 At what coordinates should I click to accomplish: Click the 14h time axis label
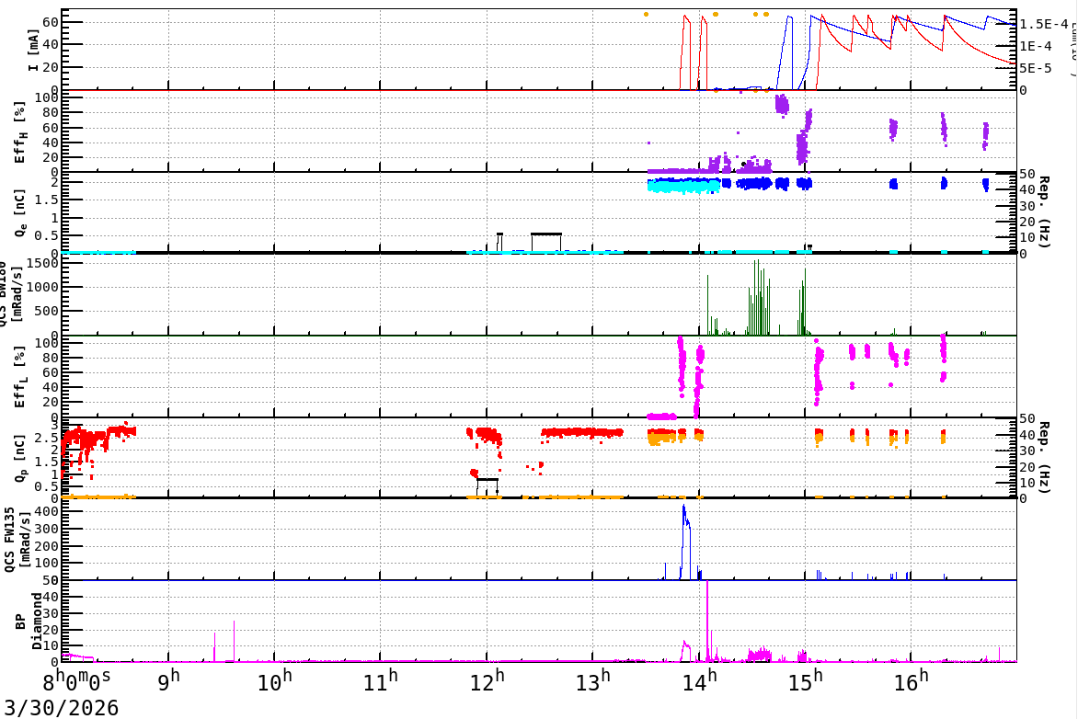coord(699,681)
